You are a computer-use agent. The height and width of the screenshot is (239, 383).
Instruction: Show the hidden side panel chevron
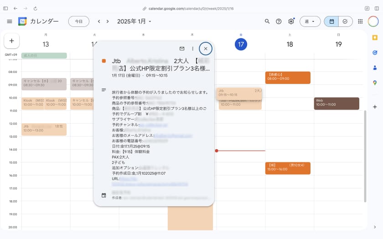tap(375, 227)
